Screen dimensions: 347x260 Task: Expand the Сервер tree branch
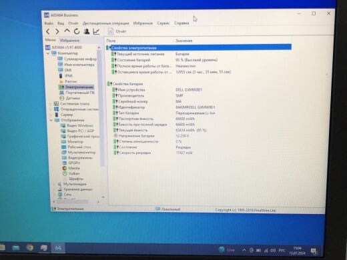tap(51, 115)
